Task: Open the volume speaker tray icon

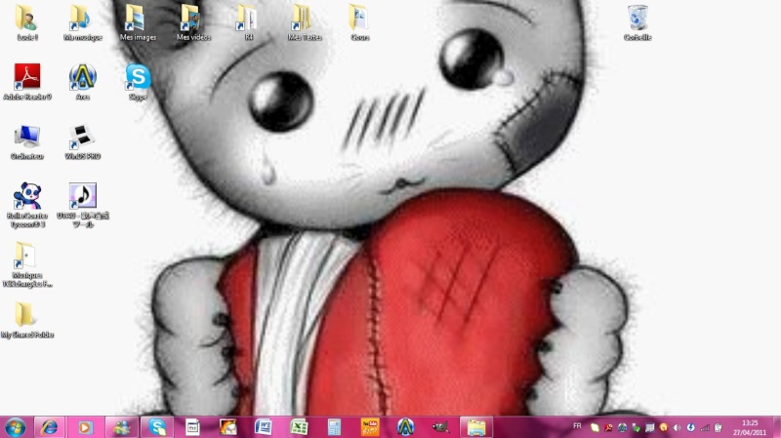Action: pos(677,427)
